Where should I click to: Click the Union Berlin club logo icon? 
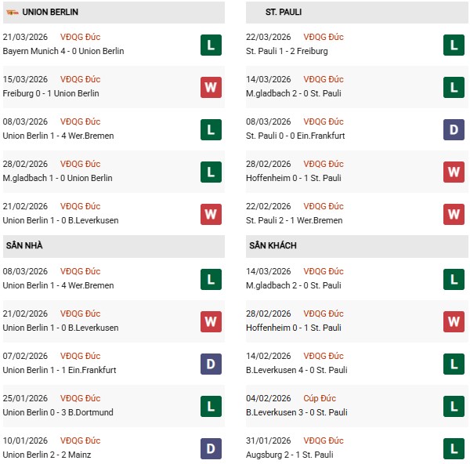[12, 13]
